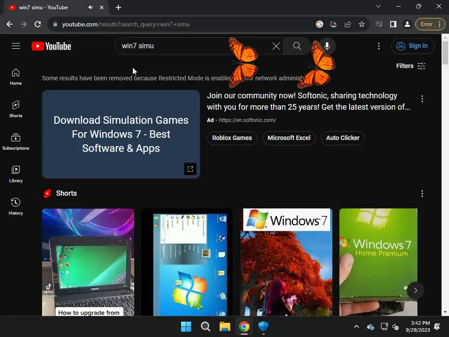Mute tab via speaker icon on tab
449x337 pixels.
pos(90,7)
